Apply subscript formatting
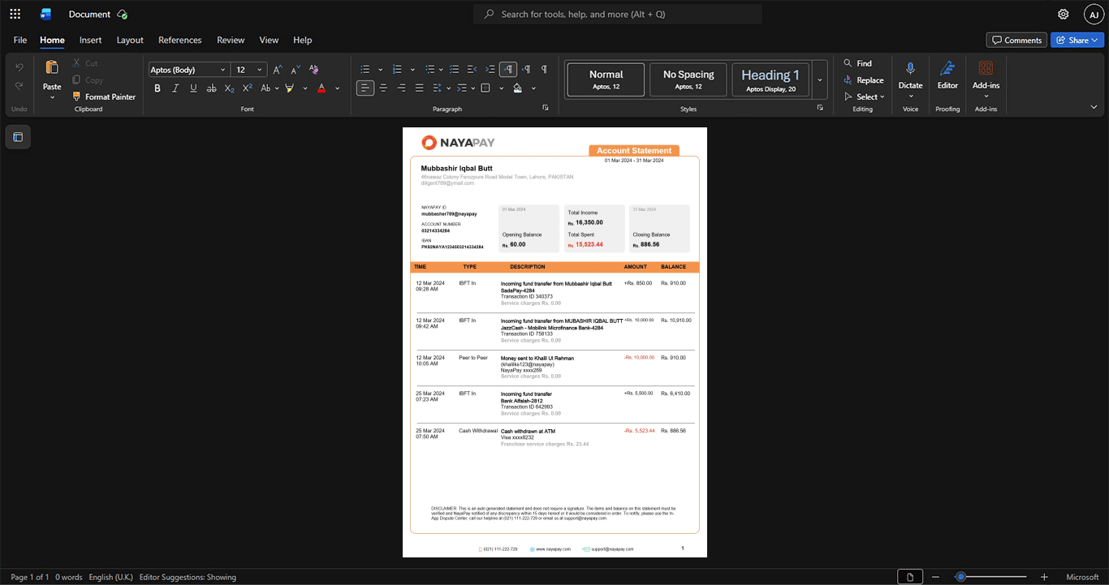 [x=229, y=88]
